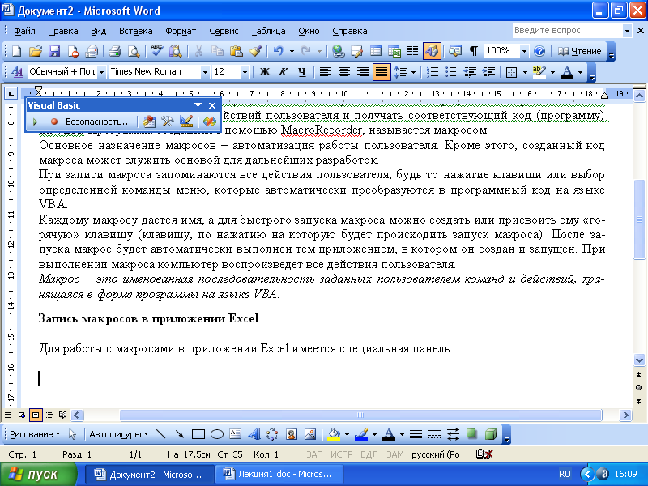The height and width of the screenshot is (486, 648).
Task: Toggle nonprinting paragraph marks
Action: 474,51
